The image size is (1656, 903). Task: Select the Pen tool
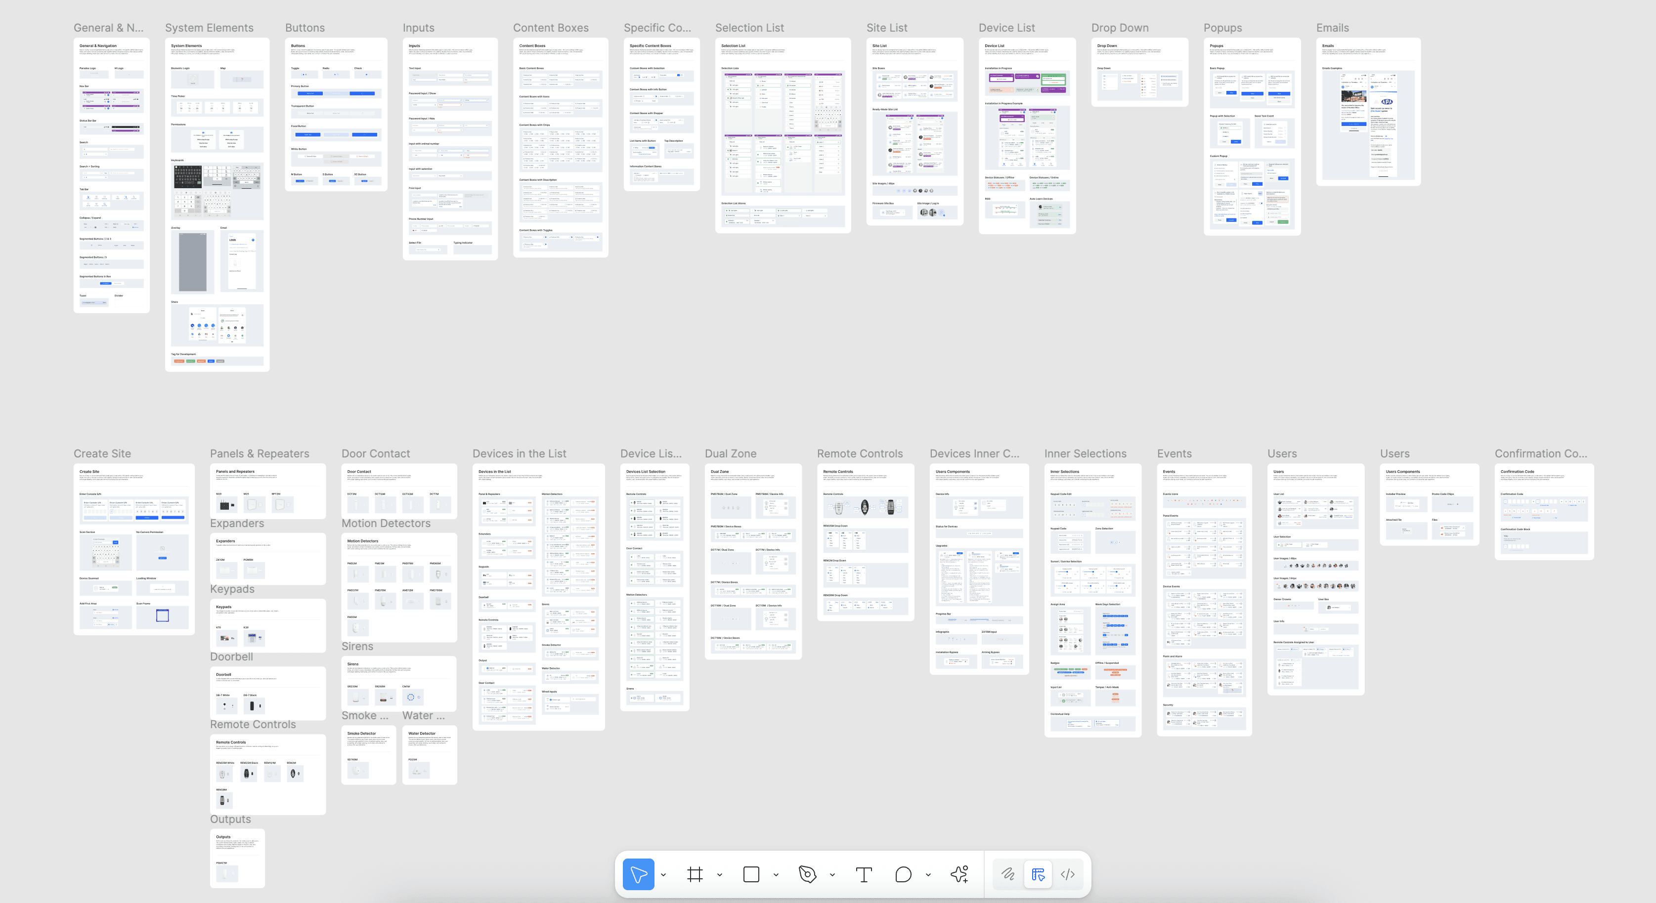click(x=807, y=874)
